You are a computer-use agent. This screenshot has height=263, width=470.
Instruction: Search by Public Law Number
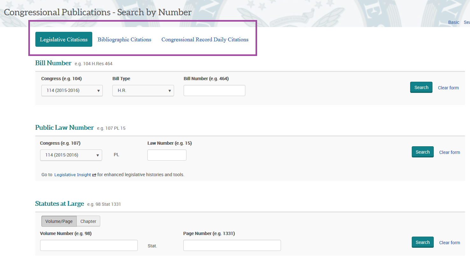(x=423, y=152)
